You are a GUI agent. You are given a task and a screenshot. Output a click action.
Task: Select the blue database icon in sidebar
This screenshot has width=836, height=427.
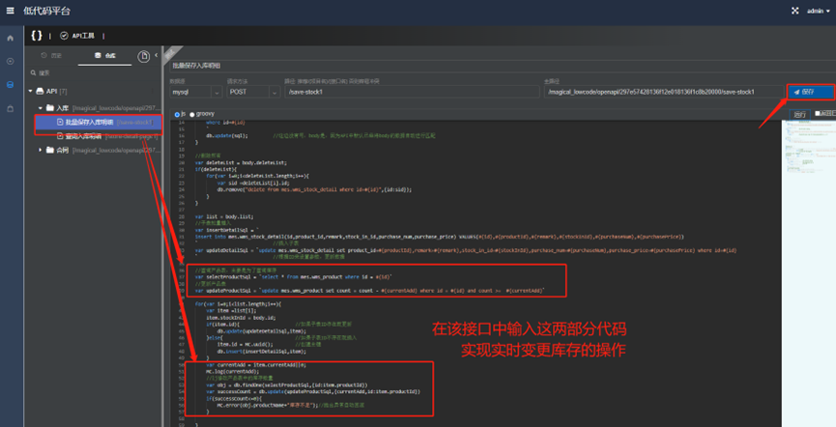click(x=10, y=85)
